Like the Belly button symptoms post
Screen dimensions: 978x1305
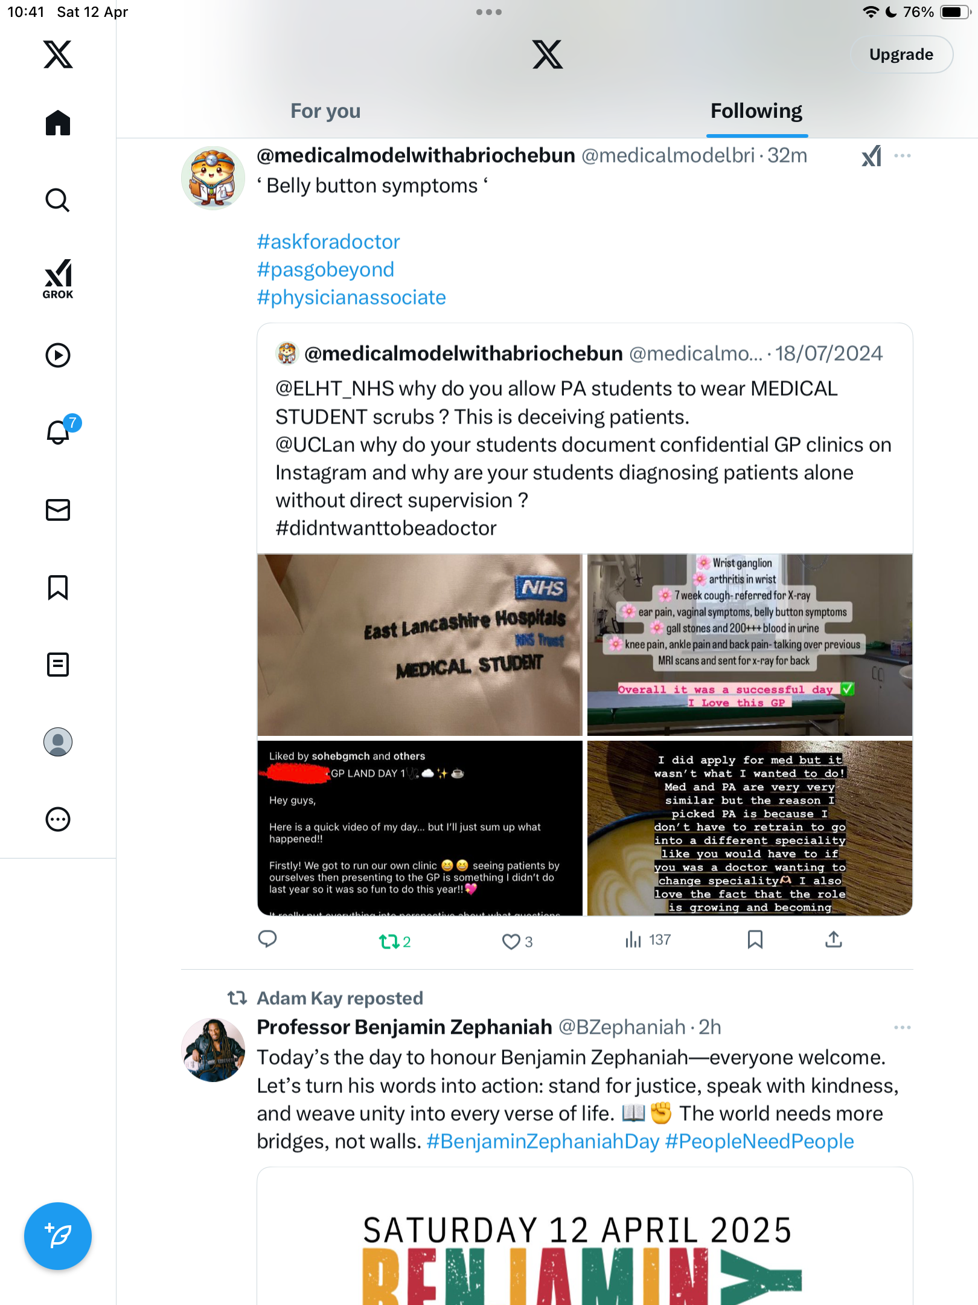click(x=517, y=941)
